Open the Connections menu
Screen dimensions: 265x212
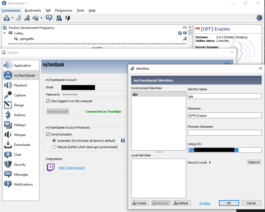(11, 10)
